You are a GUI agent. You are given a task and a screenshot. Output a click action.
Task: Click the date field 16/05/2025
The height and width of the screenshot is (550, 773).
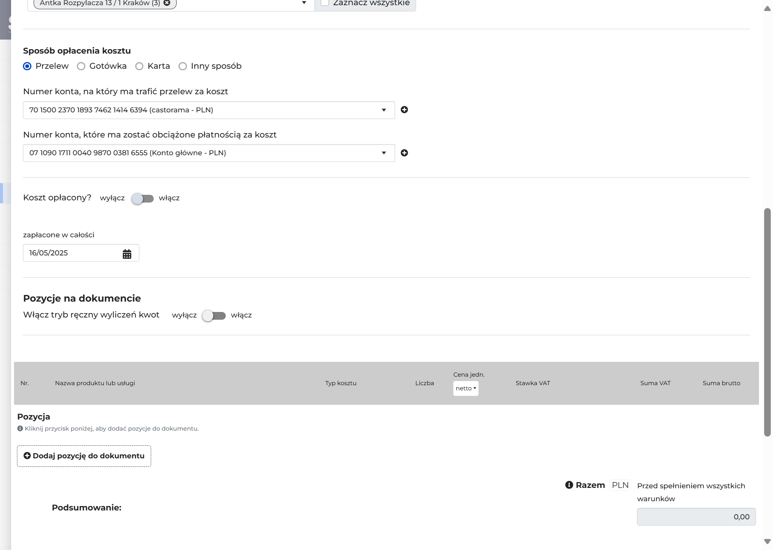(x=81, y=253)
